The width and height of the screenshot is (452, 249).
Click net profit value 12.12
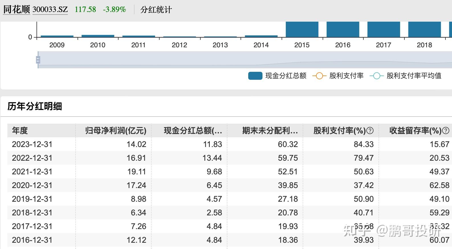(x=137, y=240)
